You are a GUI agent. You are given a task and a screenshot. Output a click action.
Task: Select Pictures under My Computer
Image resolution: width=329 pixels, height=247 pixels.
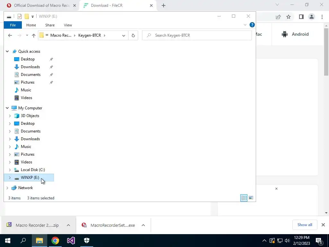(28, 154)
